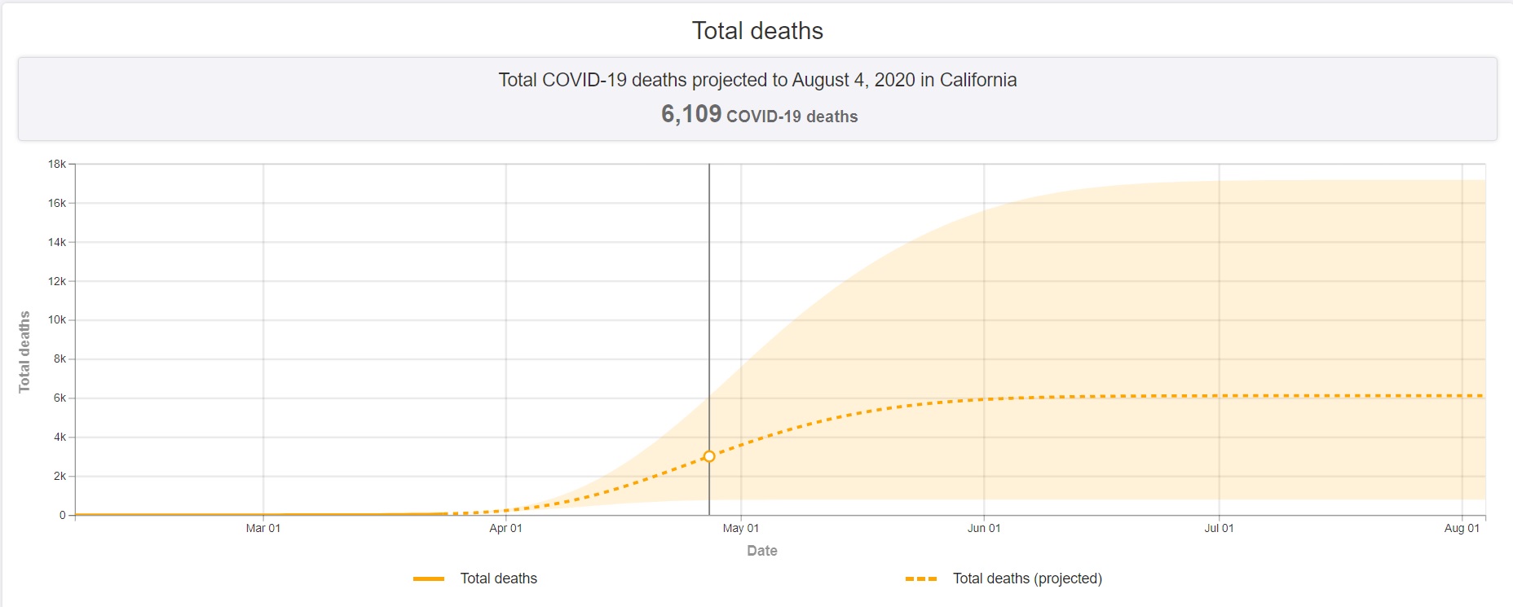Click the 6,109 COVID-19 deaths figure
This screenshot has width=1513, height=607.
click(759, 115)
